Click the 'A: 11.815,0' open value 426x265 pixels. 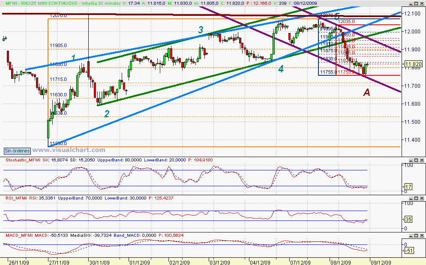point(153,3)
